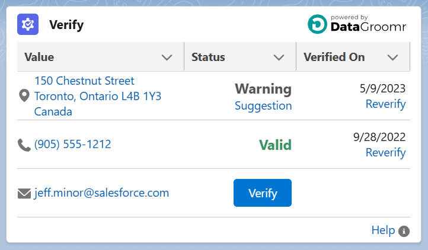
Task: Click the info icon next to Help
Action: pyautogui.click(x=404, y=231)
